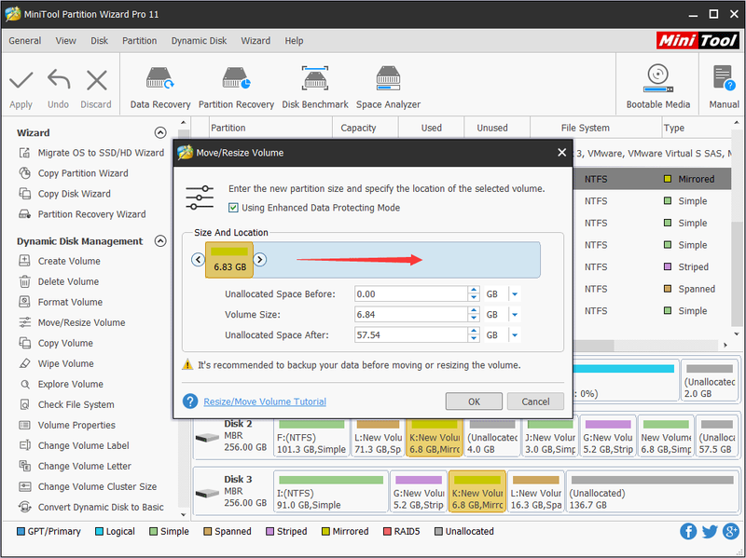This screenshot has width=746, height=558.
Task: Click the blue help question mark icon
Action: (190, 401)
